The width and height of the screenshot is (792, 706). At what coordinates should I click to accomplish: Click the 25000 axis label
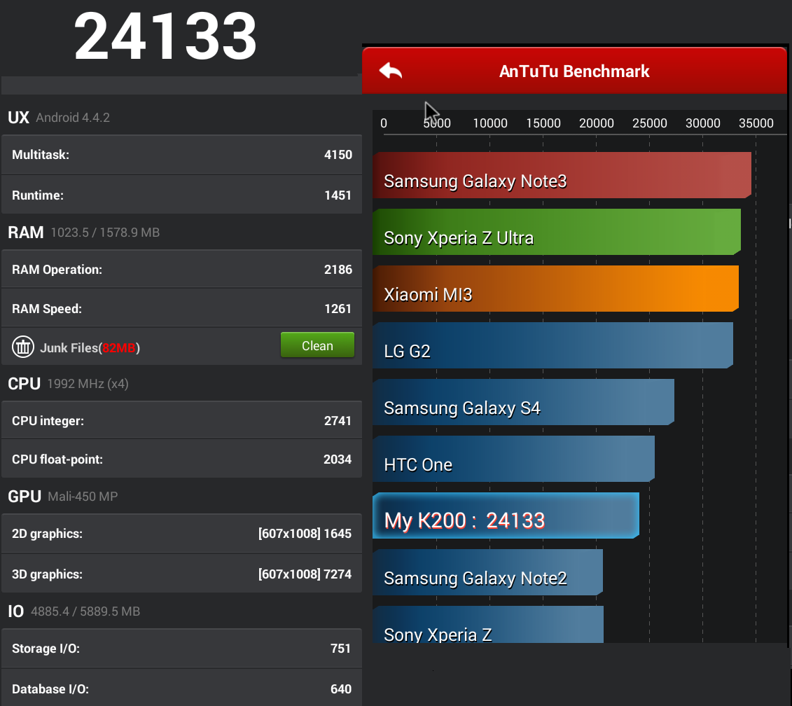pyautogui.click(x=650, y=123)
